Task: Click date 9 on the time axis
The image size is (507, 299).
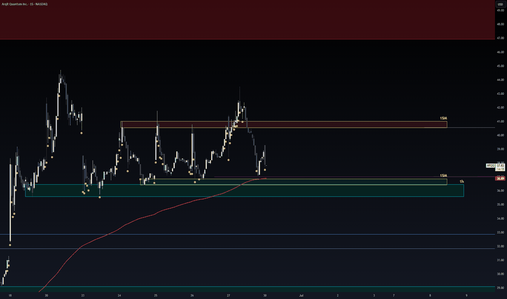Action: coord(466,295)
